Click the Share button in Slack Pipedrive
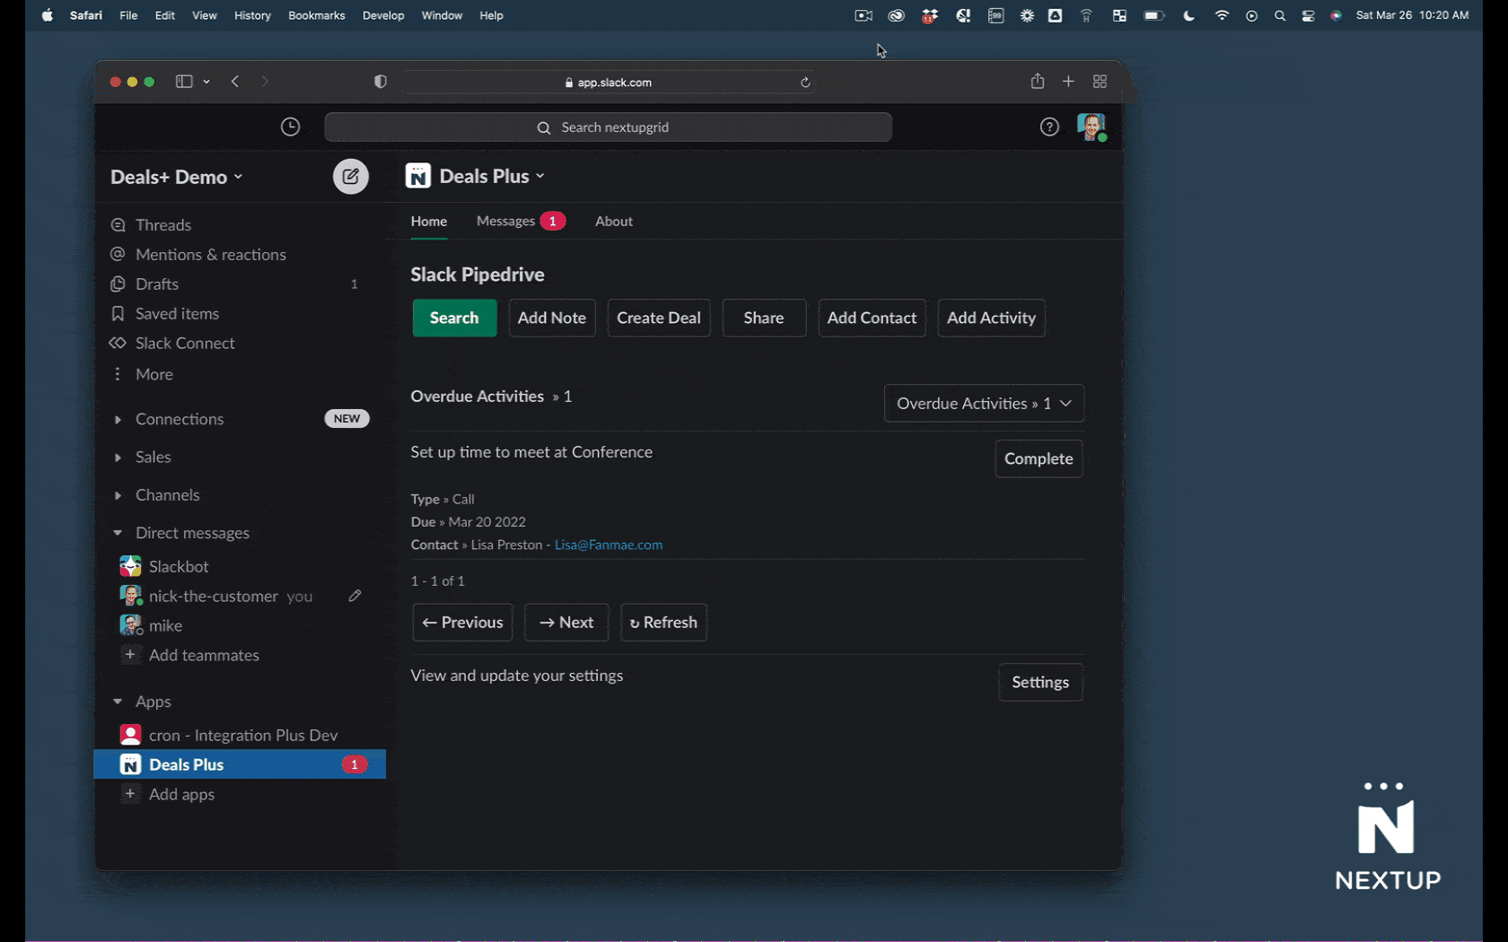This screenshot has height=942, width=1508. point(764,318)
